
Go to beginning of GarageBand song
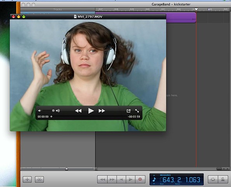pyautogui.click(x=121, y=180)
